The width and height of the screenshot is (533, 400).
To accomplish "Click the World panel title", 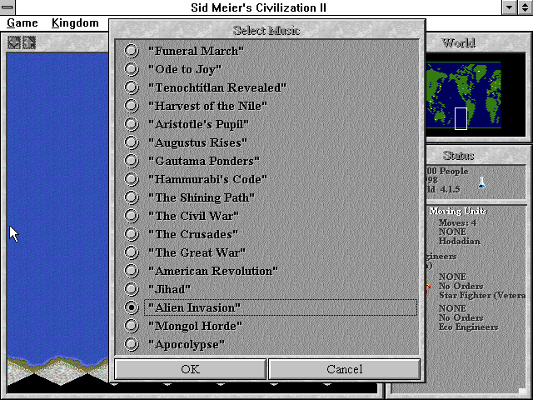I will pos(459,43).
